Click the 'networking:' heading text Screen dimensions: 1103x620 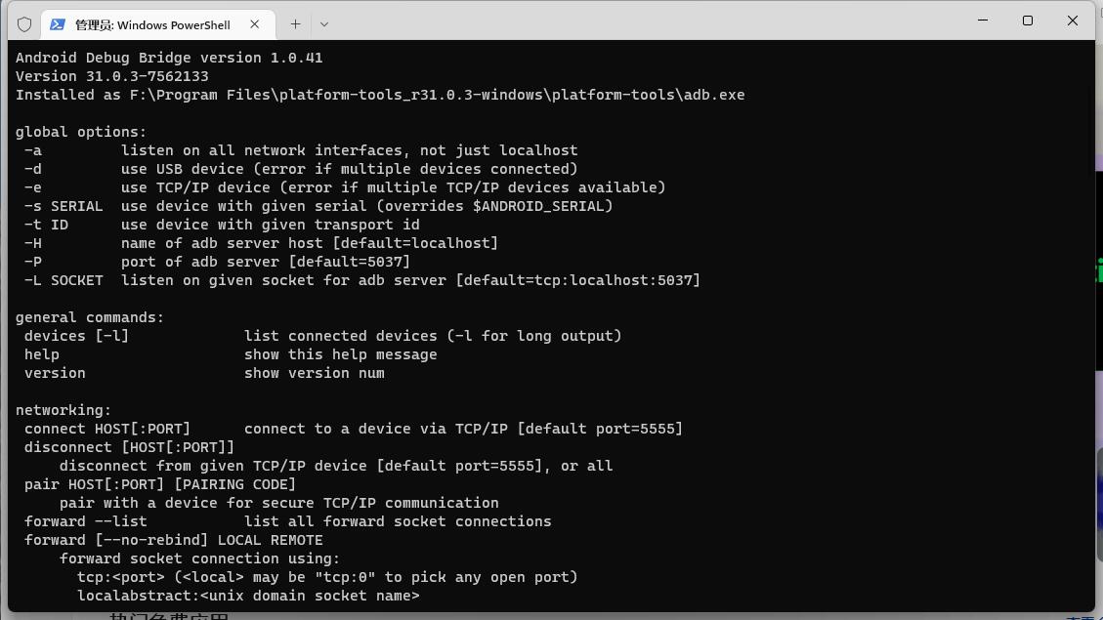[x=64, y=410]
